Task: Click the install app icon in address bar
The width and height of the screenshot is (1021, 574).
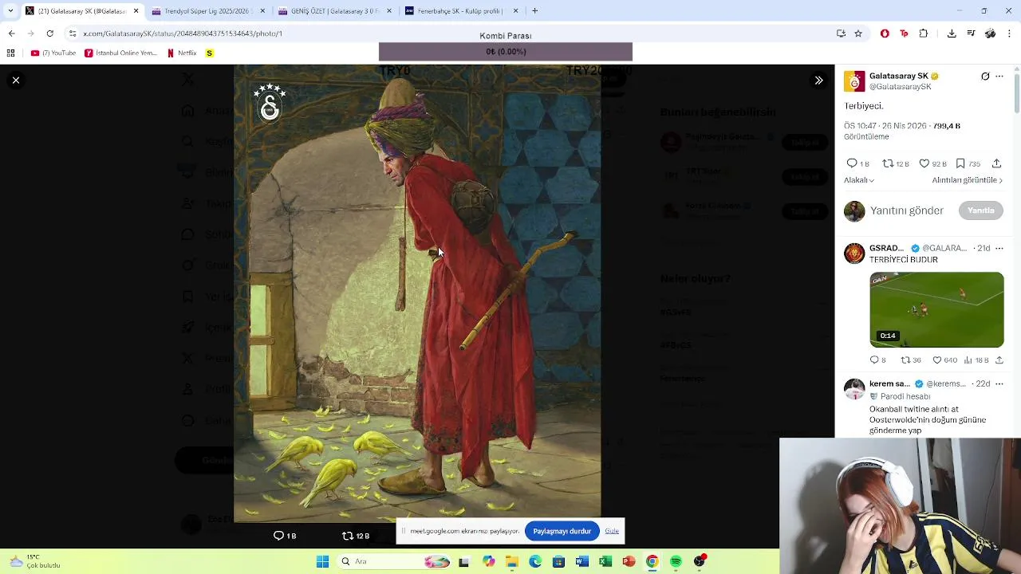Action: pos(841,33)
